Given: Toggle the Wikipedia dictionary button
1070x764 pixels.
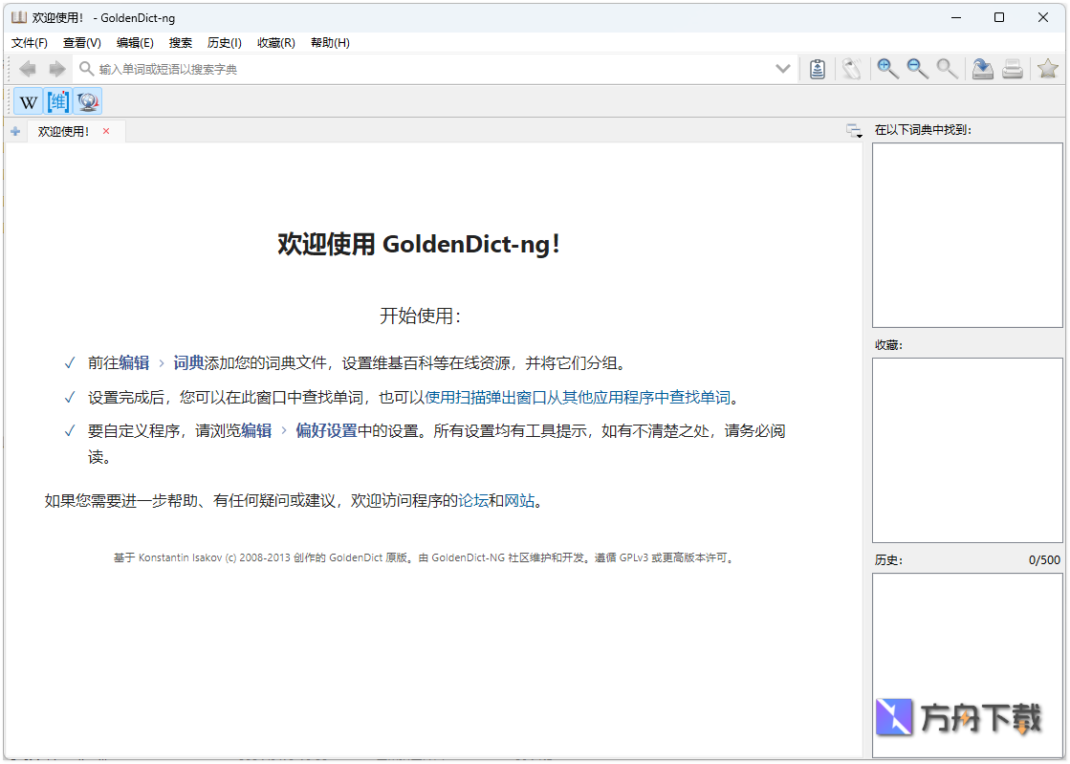Looking at the screenshot, I should [x=27, y=100].
